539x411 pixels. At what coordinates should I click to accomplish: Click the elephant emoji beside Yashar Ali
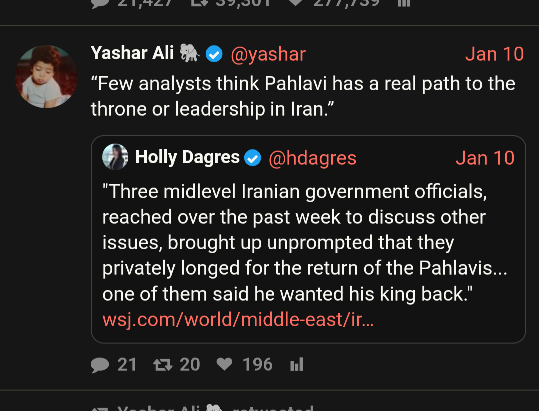(190, 53)
